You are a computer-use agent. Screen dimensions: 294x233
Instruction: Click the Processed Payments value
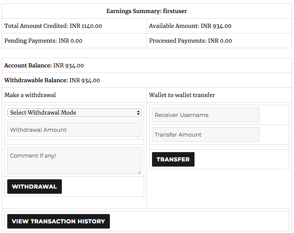220,41
